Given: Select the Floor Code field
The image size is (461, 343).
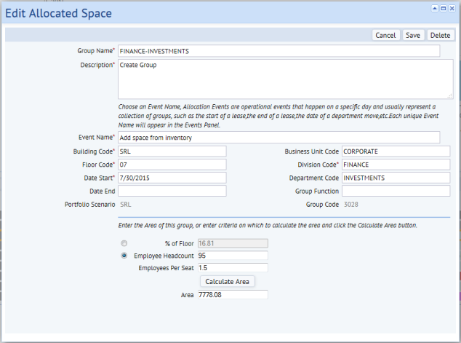Looking at the screenshot, I should 172,165.
